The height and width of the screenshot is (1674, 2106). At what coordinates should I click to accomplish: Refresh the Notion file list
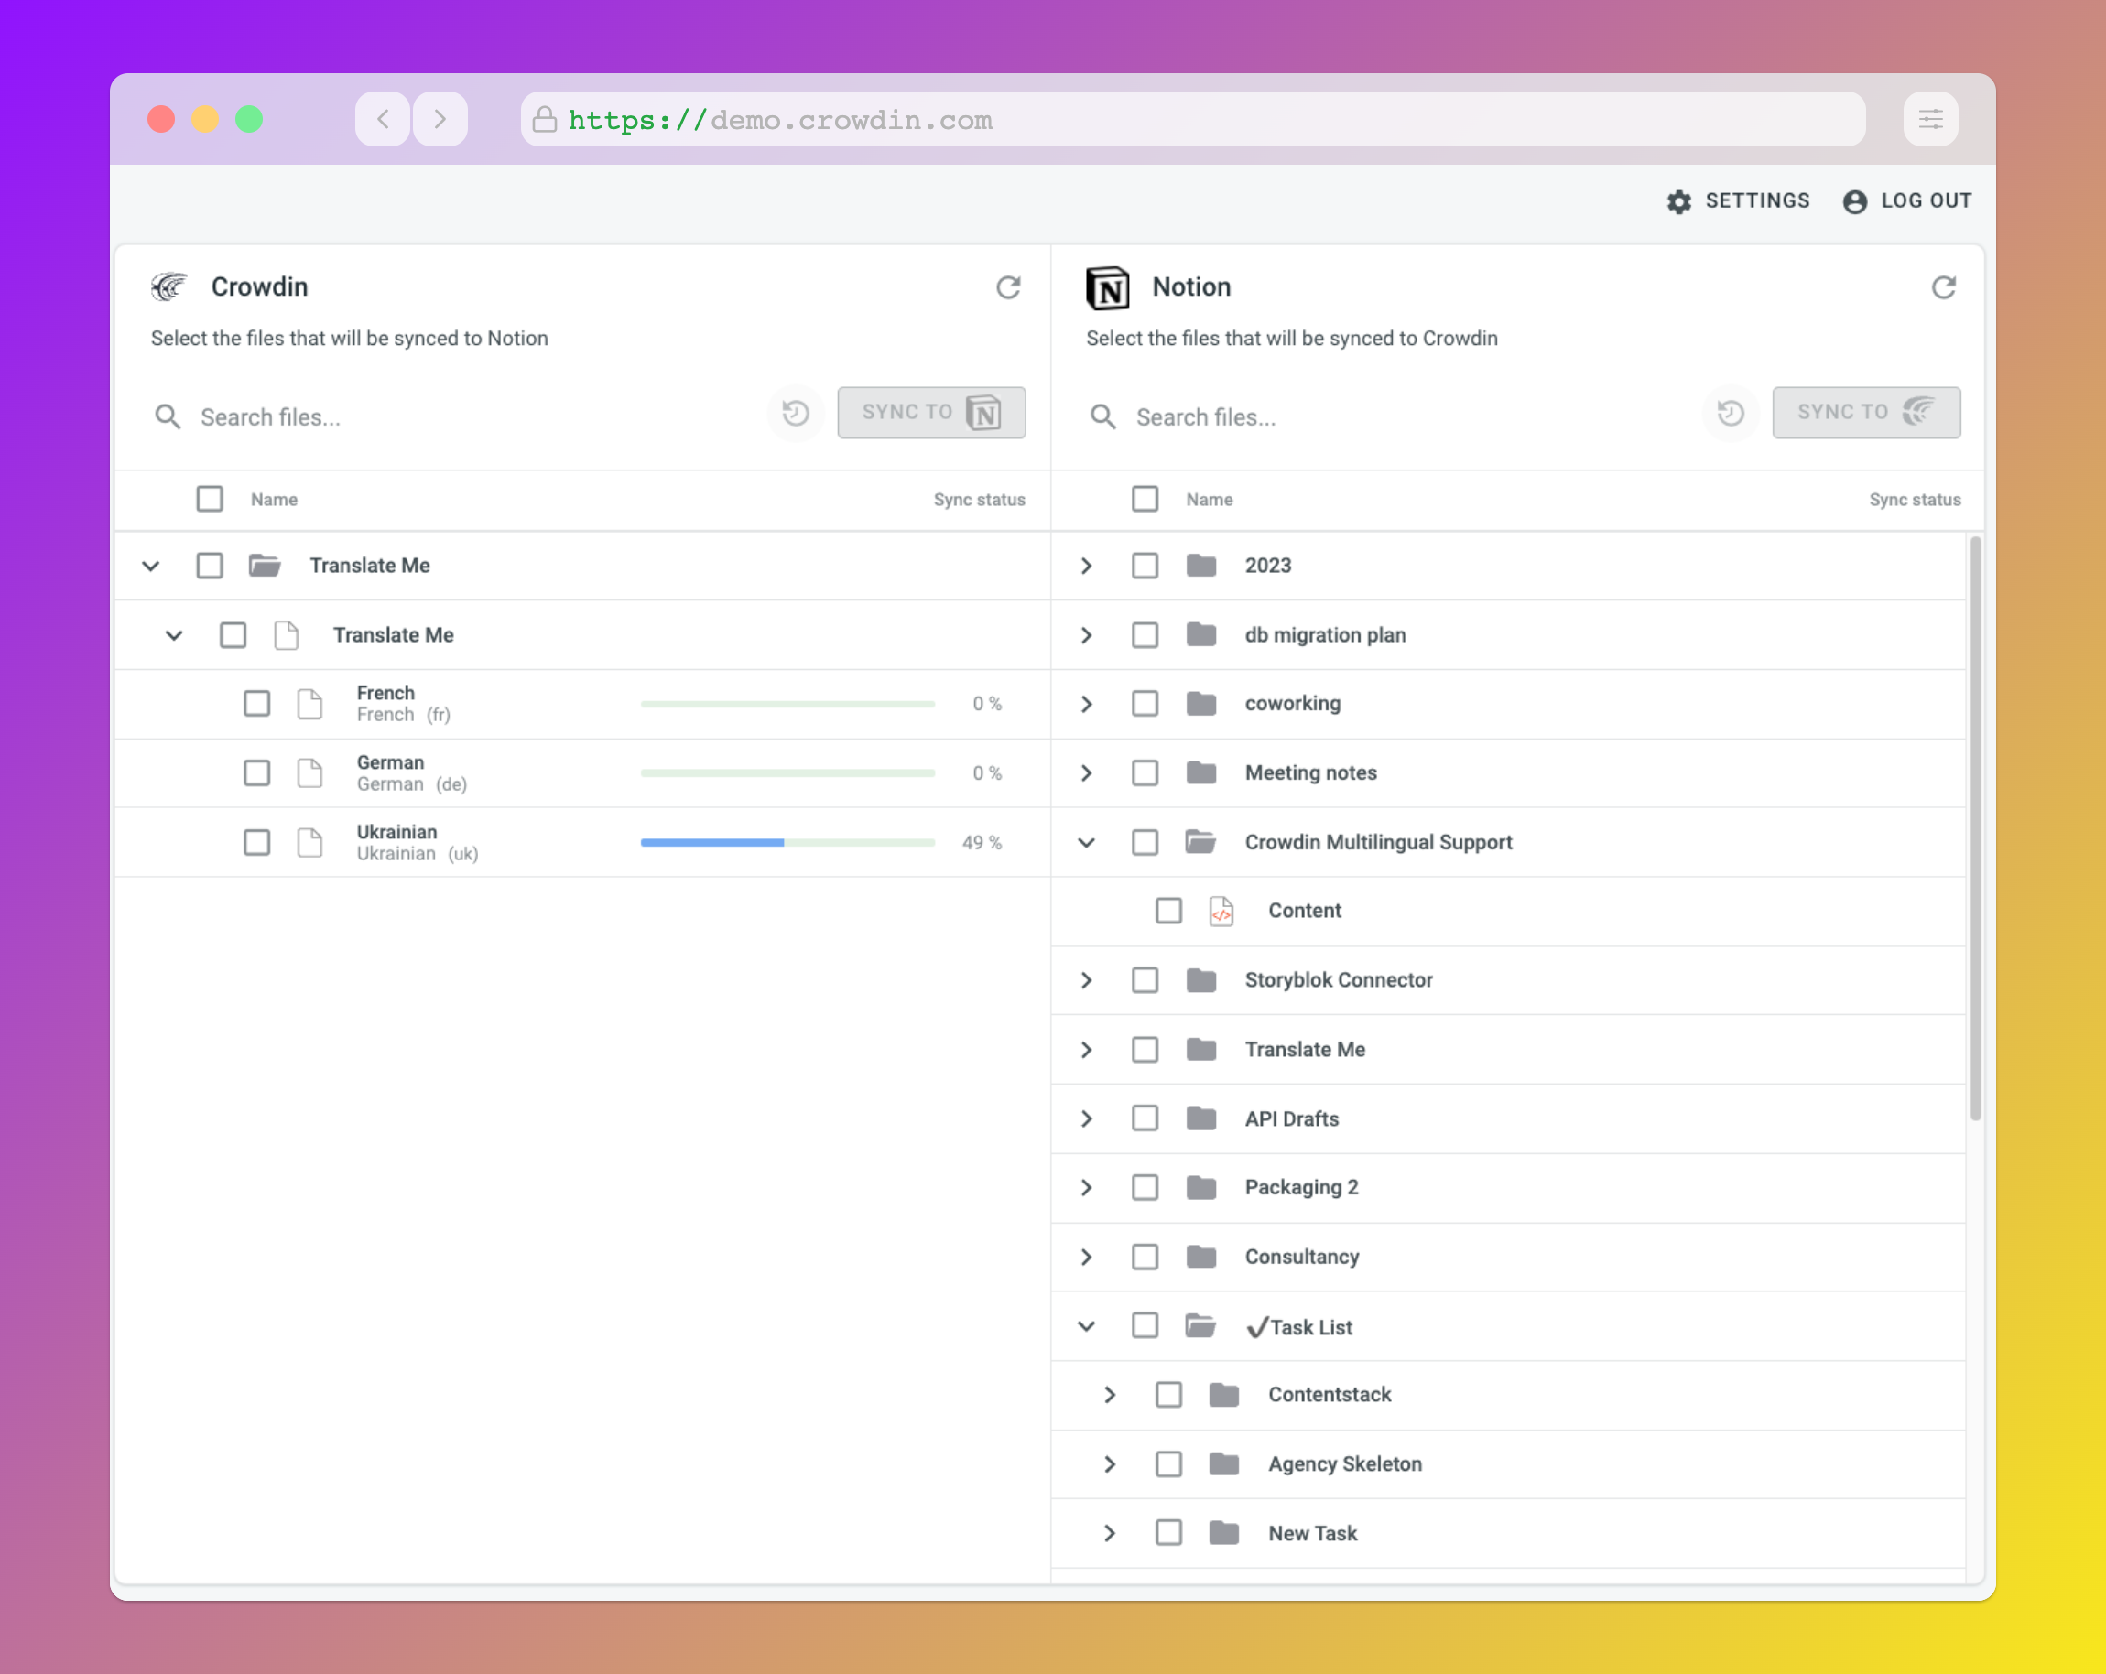1943,287
